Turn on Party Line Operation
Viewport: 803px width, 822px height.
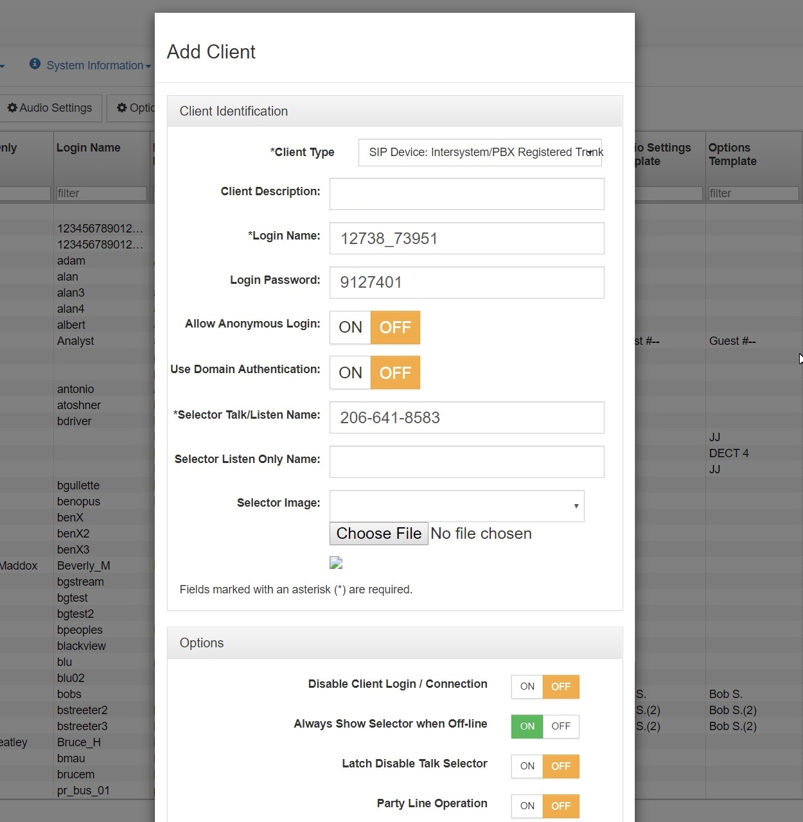[527, 806]
